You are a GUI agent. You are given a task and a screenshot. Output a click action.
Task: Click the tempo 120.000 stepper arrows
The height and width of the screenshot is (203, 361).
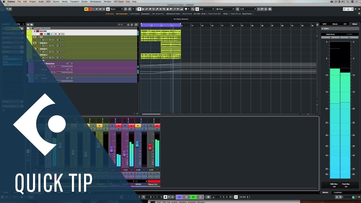(247, 197)
